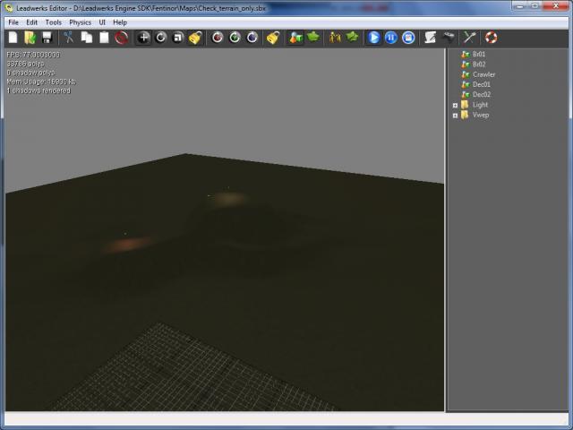Select the Scale object tool
The height and width of the screenshot is (430, 573).
(x=177, y=38)
